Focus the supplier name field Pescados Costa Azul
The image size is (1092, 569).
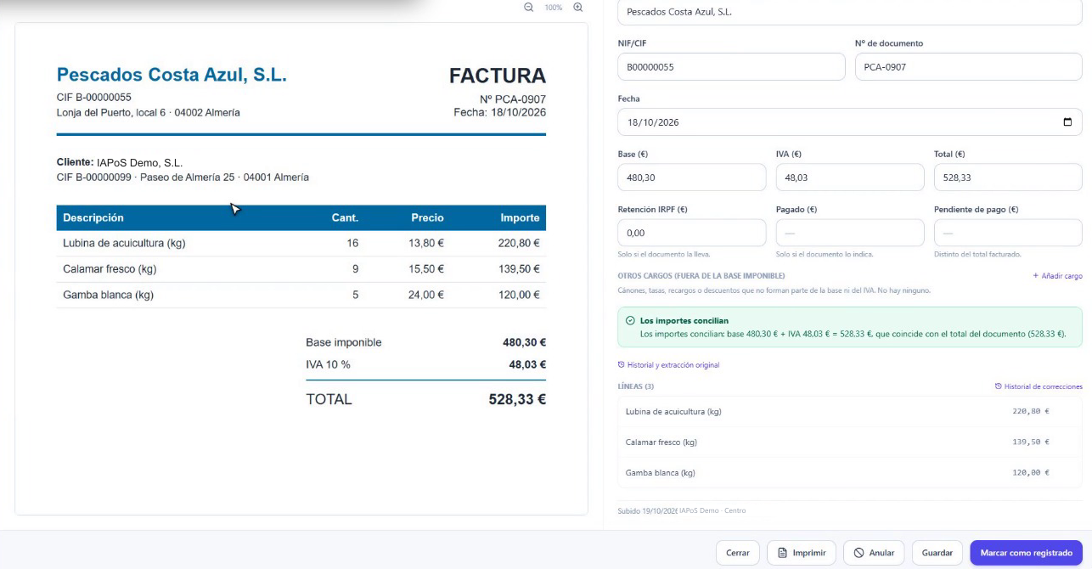850,12
